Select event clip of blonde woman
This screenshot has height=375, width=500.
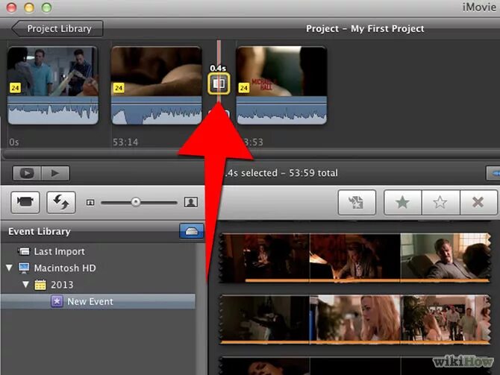[355, 319]
